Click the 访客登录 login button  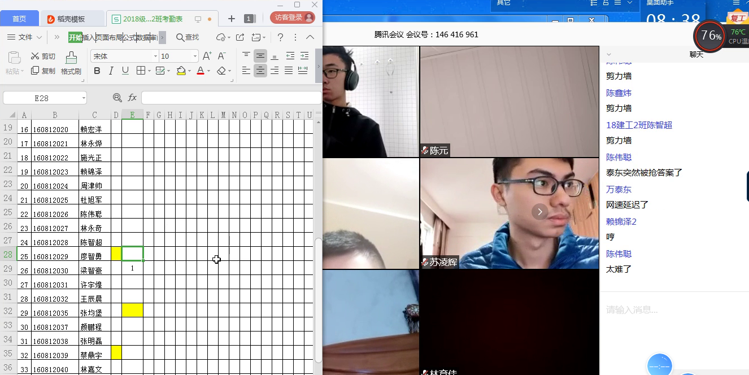click(x=292, y=18)
